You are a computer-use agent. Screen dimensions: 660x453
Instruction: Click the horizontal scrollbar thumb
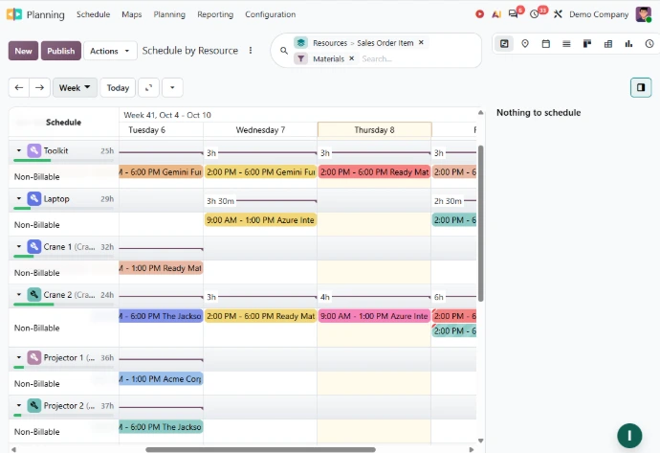click(x=260, y=449)
